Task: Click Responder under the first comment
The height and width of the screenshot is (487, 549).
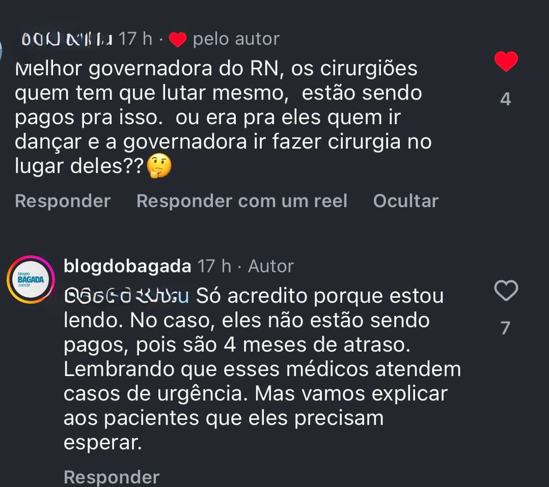Action: (x=62, y=200)
